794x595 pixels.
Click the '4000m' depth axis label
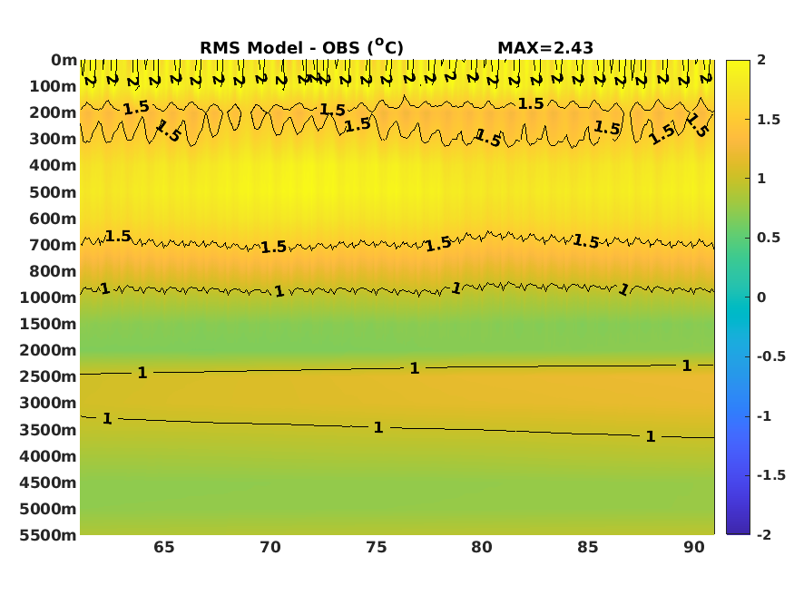pyautogui.click(x=48, y=456)
